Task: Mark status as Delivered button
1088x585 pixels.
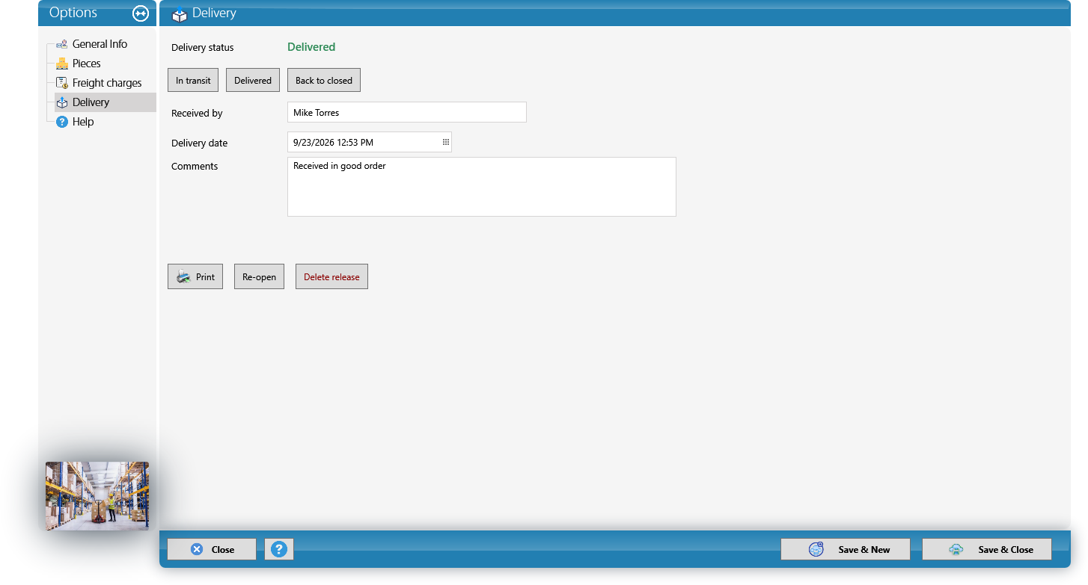Action: (x=253, y=80)
